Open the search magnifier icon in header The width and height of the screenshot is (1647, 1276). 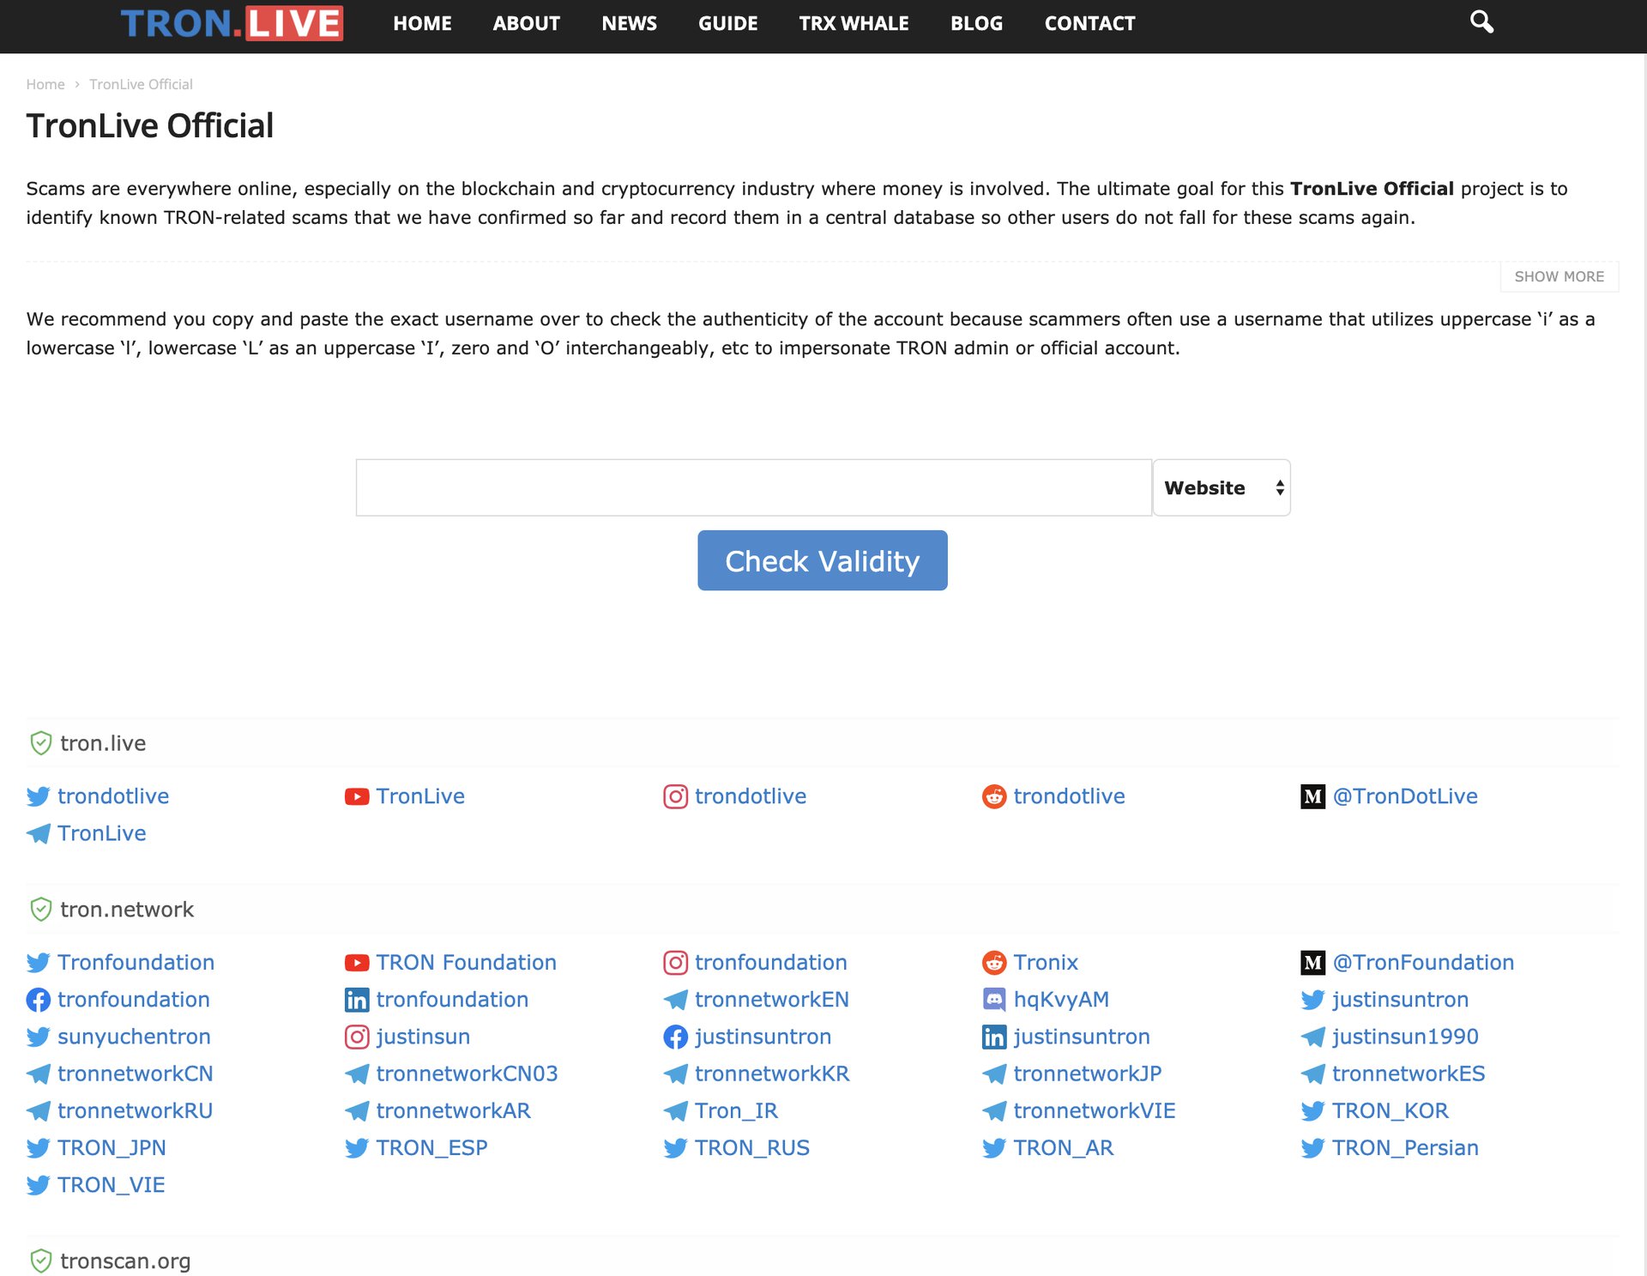coord(1481,21)
